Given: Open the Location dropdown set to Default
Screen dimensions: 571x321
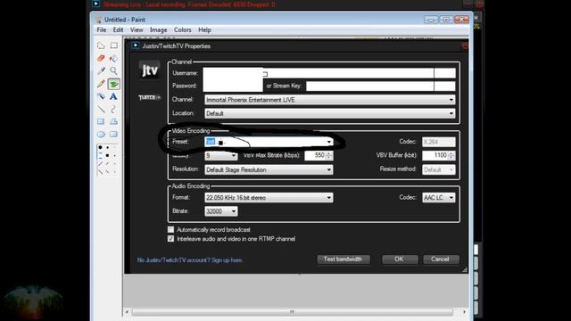Looking at the screenshot, I should 330,113.
